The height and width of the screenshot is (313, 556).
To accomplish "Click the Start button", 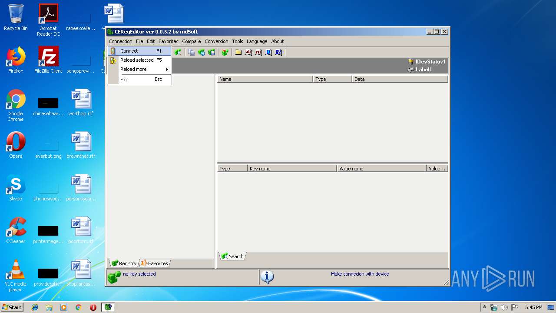I will (x=12, y=307).
